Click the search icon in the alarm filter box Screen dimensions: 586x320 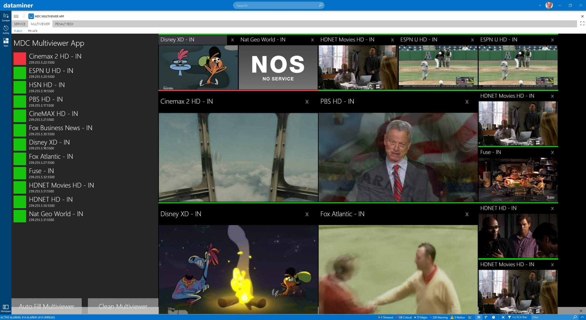(x=575, y=317)
